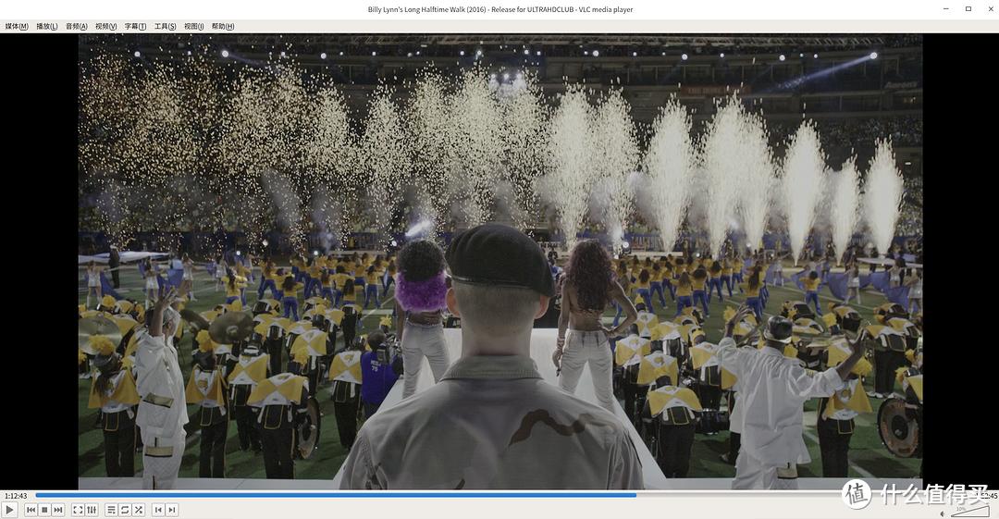This screenshot has width=999, height=519.
Task: Stop playback with the stop button
Action: click(44, 510)
